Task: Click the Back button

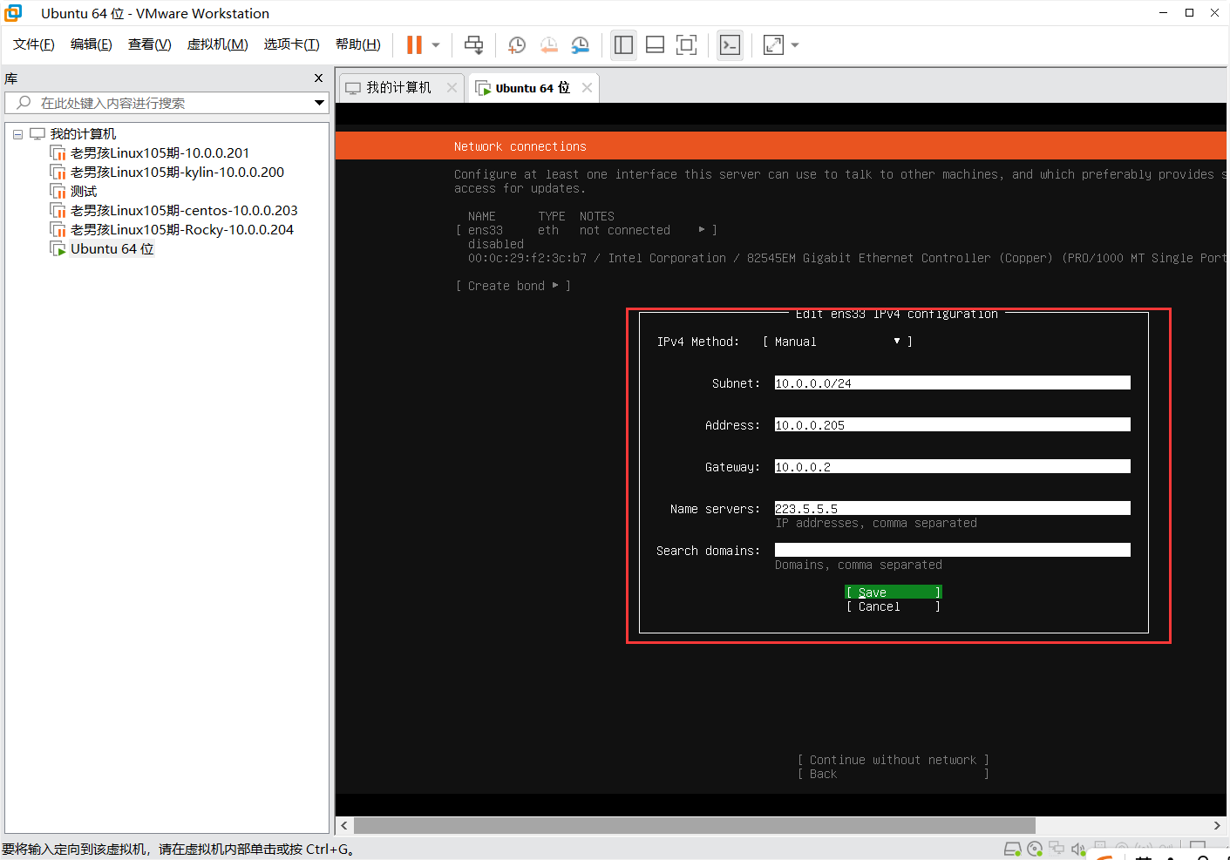Action: tap(894, 774)
